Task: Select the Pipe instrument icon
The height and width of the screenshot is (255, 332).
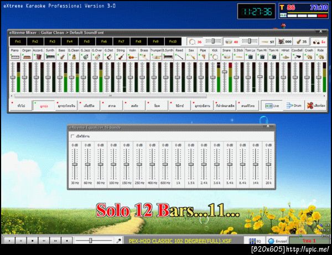Action: click(x=203, y=56)
